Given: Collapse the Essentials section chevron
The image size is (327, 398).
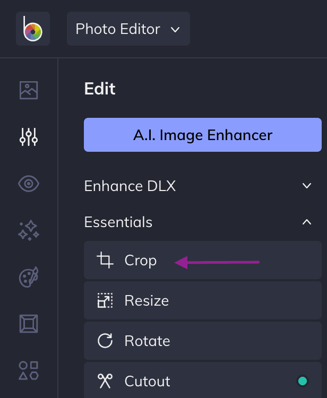Looking at the screenshot, I should [x=307, y=222].
